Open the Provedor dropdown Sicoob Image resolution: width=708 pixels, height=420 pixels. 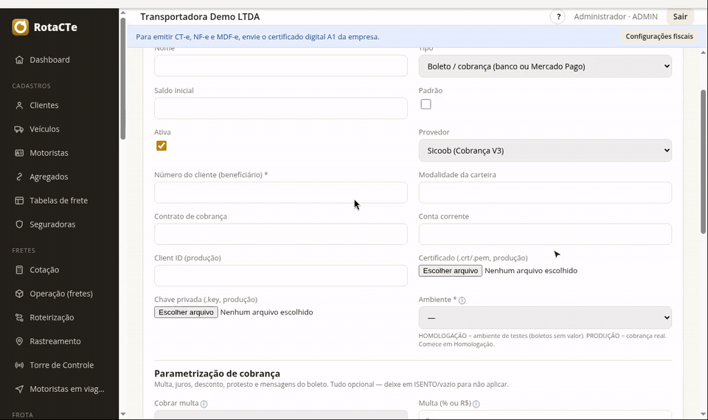(545, 151)
